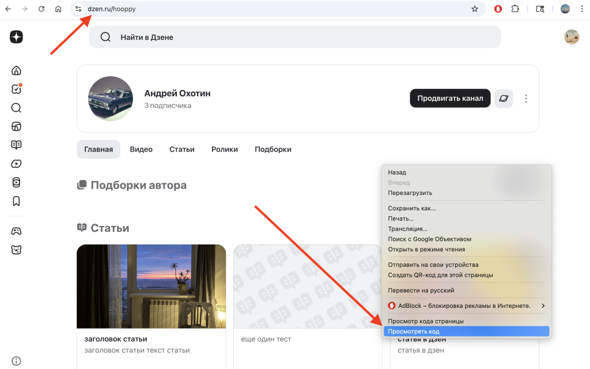
Task: Open the channel three-dot options menu
Action: 526,99
